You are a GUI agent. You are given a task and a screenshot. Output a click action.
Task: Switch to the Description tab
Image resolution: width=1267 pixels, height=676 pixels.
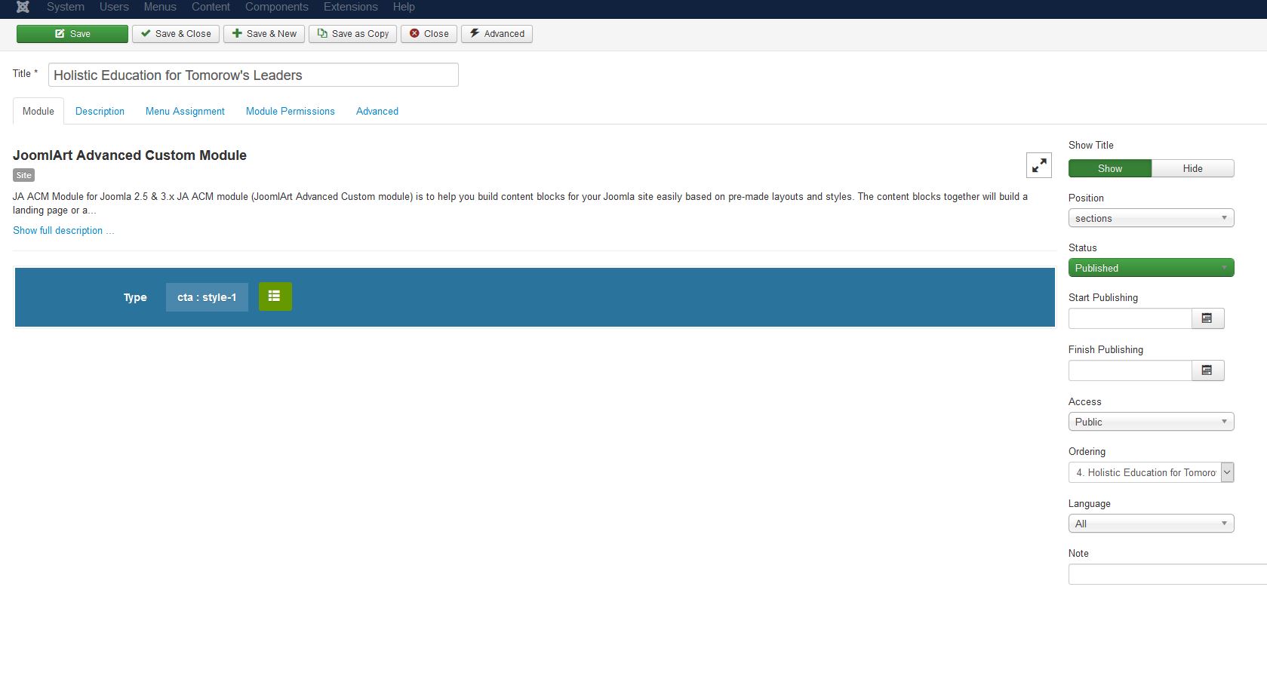[x=100, y=111]
